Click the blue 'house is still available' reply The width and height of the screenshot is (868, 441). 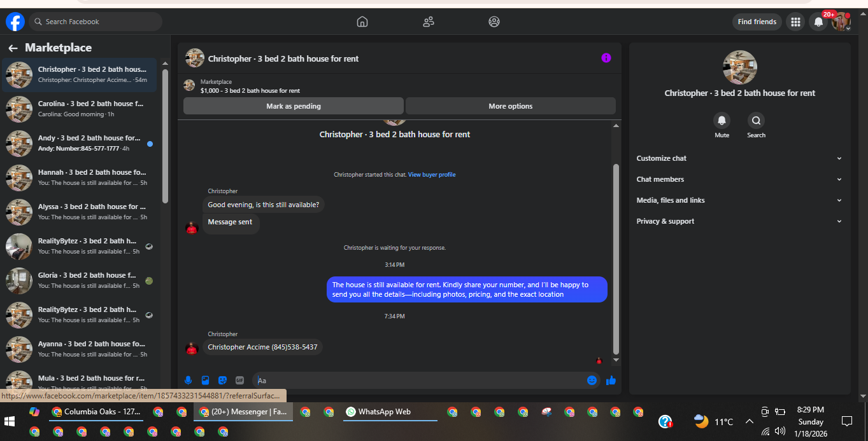click(x=467, y=290)
